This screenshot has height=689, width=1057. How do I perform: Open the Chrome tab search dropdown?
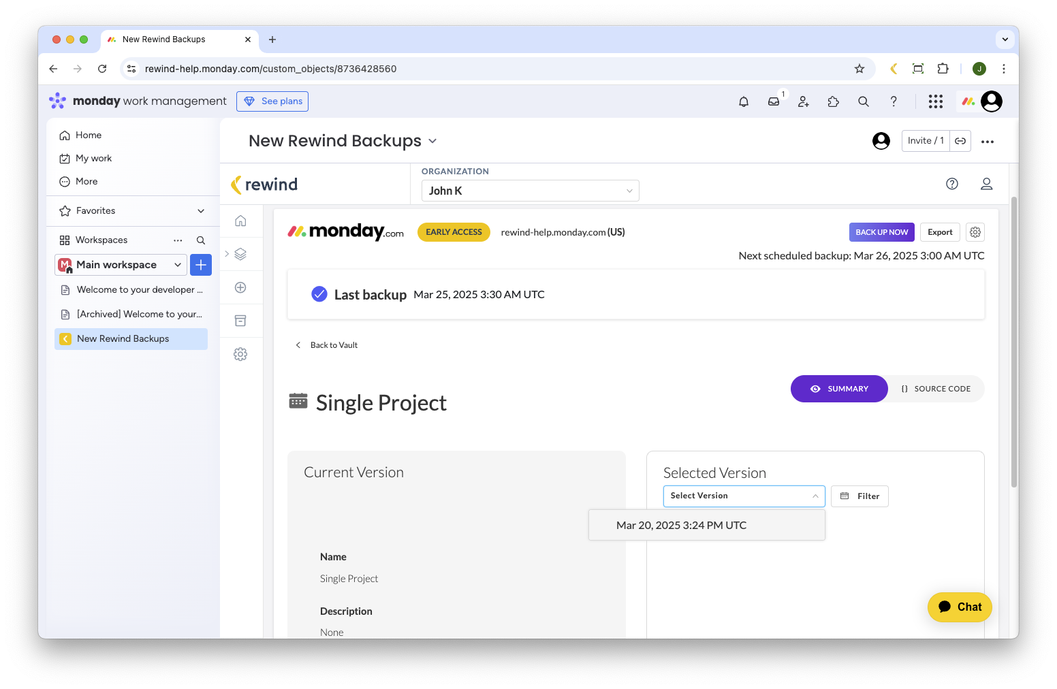(1005, 39)
